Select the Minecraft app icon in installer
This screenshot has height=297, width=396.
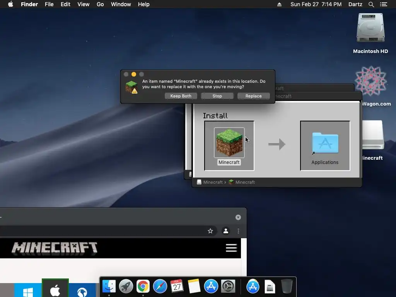pyautogui.click(x=229, y=143)
